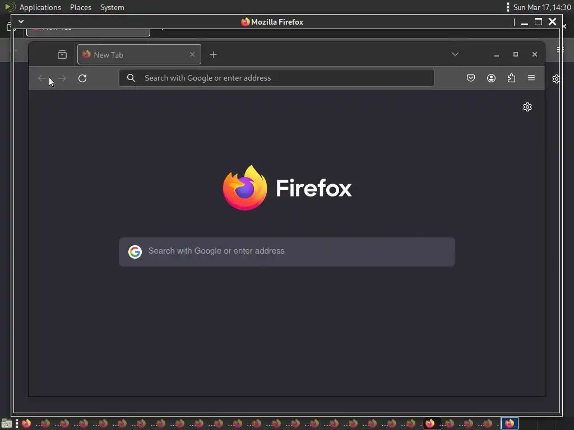
Task: Open a new tab with the plus button
Action: [x=213, y=54]
